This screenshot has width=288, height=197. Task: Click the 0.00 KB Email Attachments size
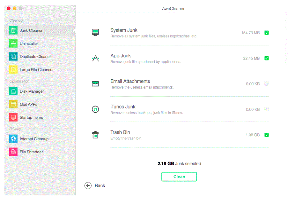(253, 84)
